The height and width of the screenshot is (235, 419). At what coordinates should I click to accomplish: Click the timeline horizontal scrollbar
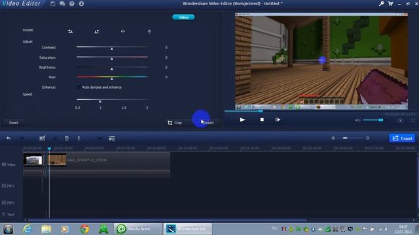(x=168, y=221)
